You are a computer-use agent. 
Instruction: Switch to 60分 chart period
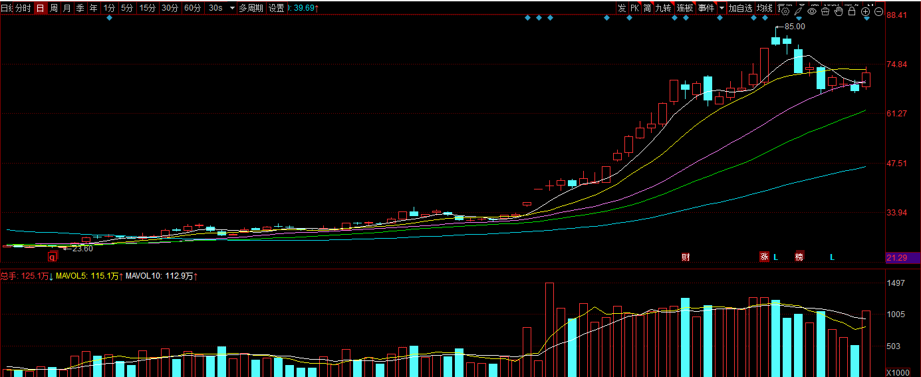click(193, 8)
